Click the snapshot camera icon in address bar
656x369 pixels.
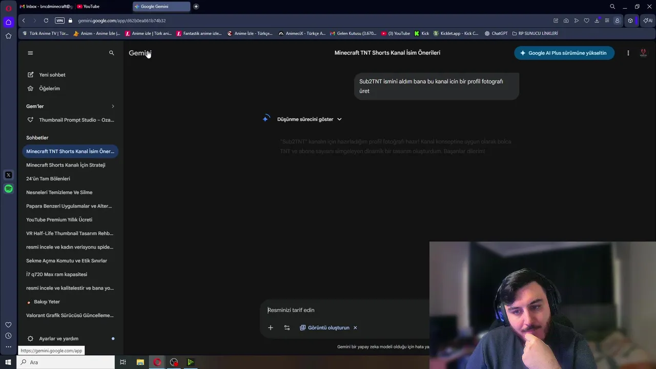[566, 20]
